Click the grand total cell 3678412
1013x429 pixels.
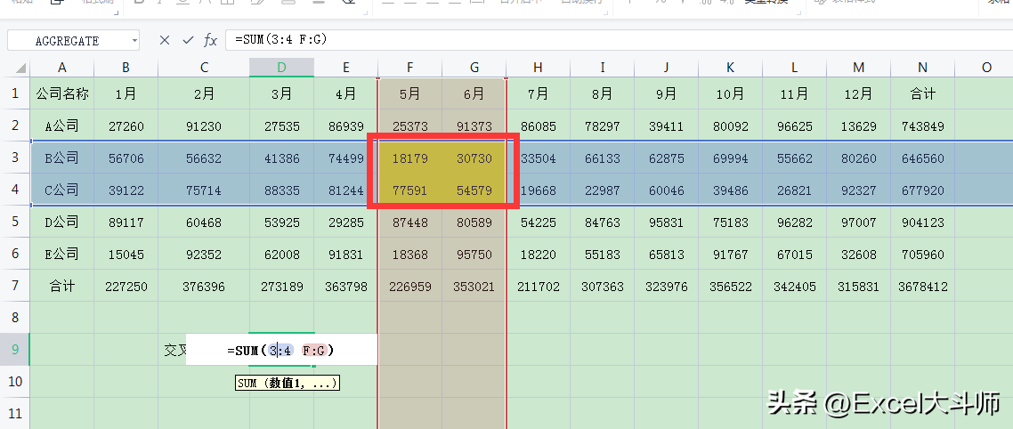pos(922,287)
